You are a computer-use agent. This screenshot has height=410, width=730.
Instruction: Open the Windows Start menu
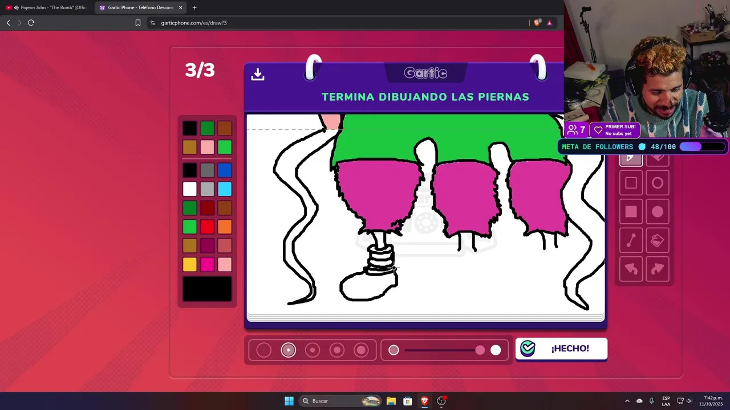click(x=289, y=401)
